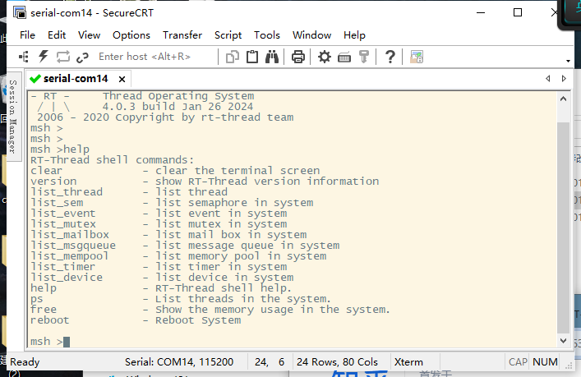The width and height of the screenshot is (581, 377).
Task: Click the Quick Connect lightning icon
Action: [44, 57]
